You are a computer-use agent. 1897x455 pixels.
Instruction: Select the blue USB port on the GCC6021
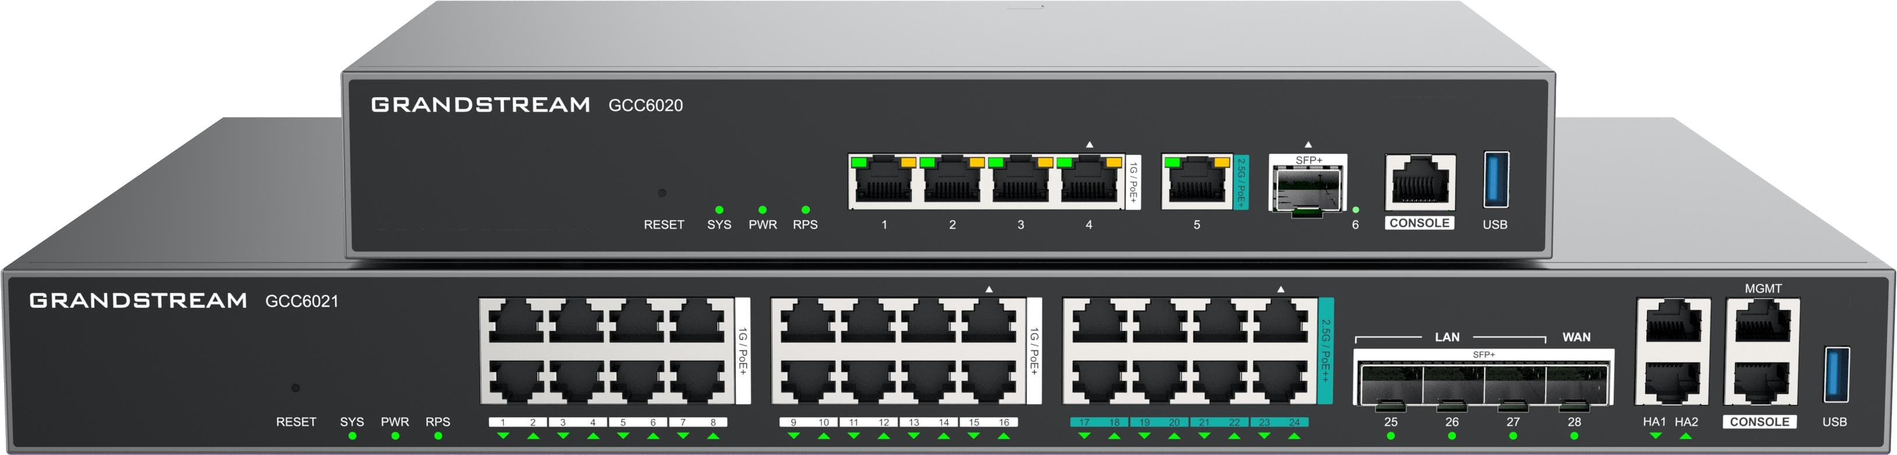click(1836, 375)
